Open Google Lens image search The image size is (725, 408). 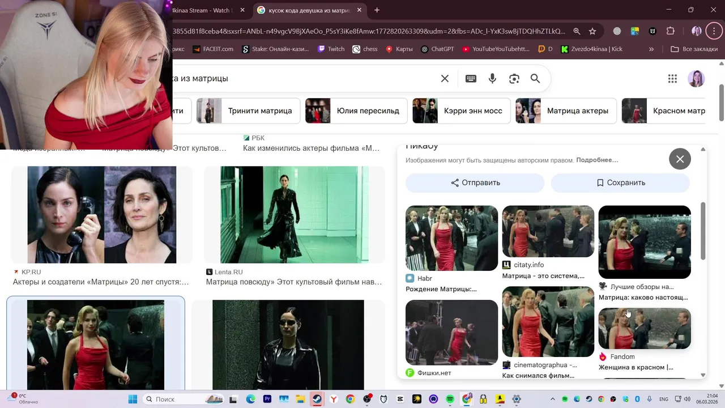(x=514, y=79)
